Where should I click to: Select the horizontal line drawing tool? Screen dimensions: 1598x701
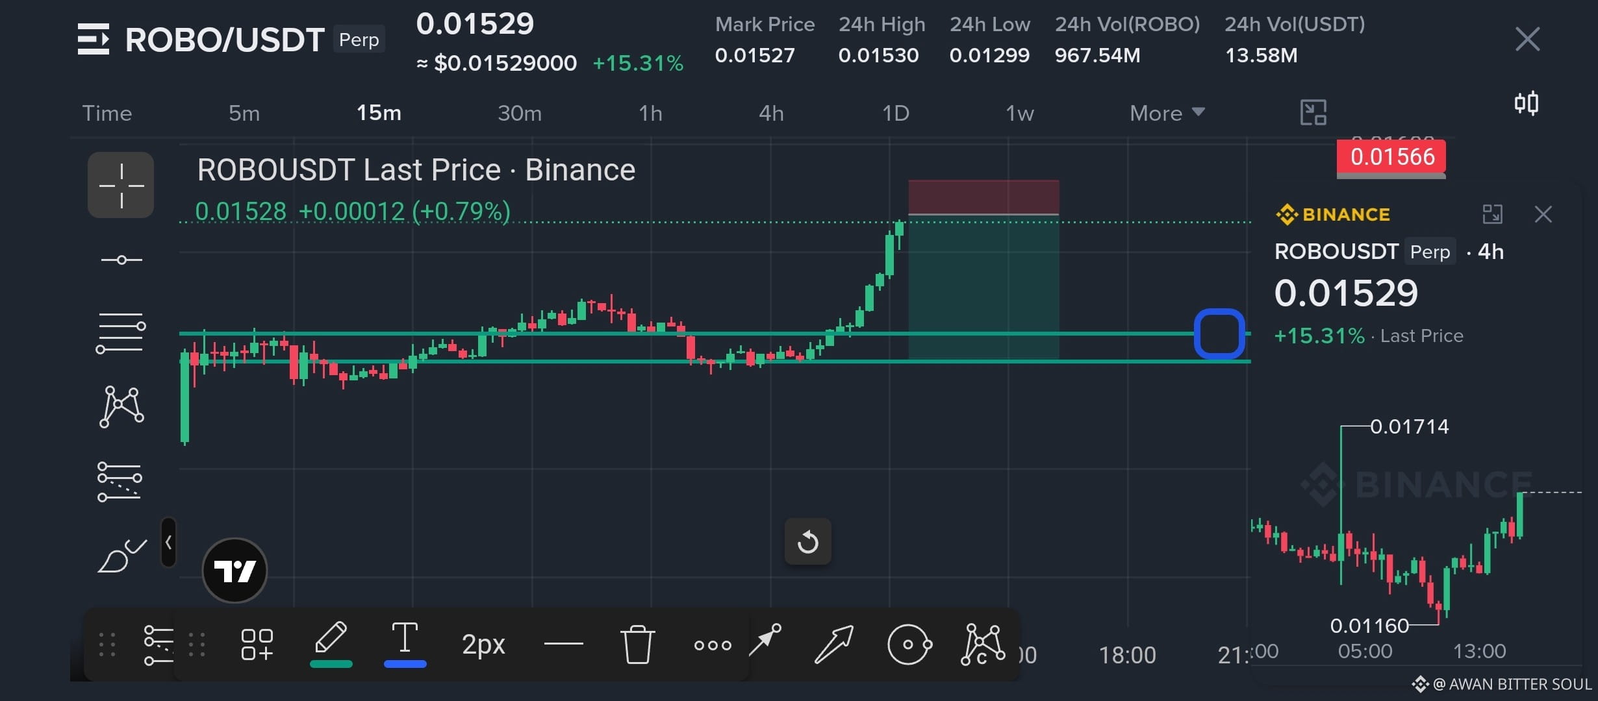(x=121, y=260)
